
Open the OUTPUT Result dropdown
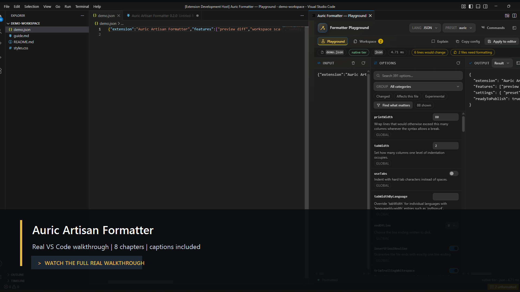click(x=502, y=63)
